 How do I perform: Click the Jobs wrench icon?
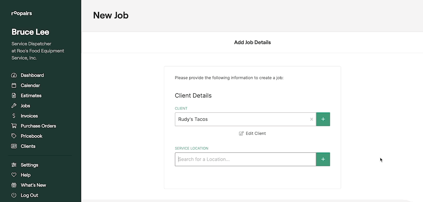14,106
